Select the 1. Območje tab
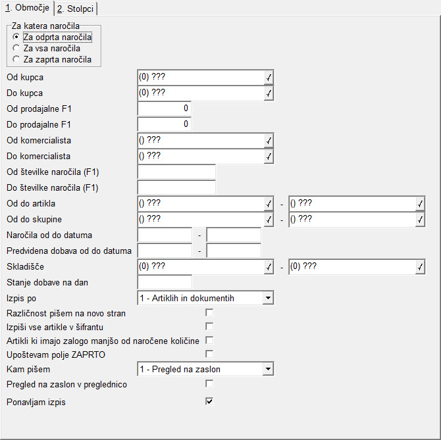Screen dimensions: 441x440 [27, 8]
